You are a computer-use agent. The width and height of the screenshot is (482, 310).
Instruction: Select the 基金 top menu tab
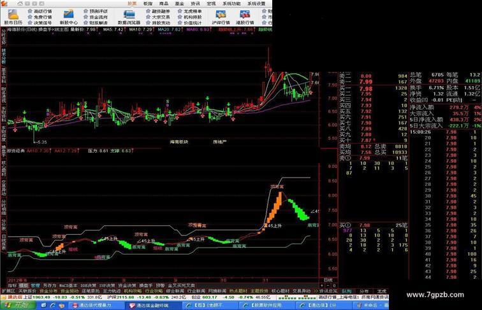point(180,4)
